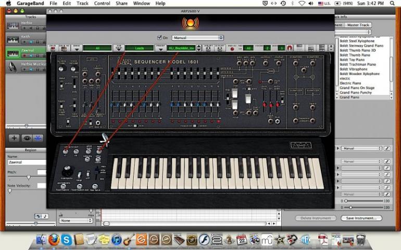Toggle record enable on Herbie track
401x250 pixels.
coord(24,28)
